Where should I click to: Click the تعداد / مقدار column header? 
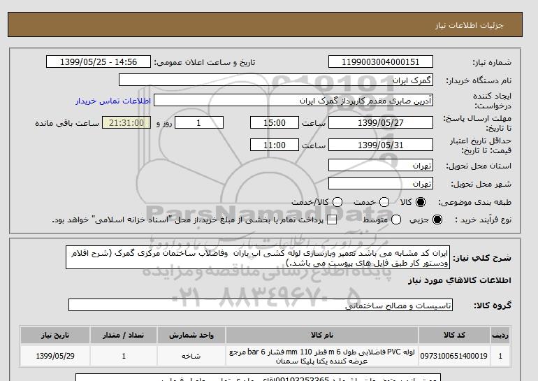pyautogui.click(x=124, y=335)
